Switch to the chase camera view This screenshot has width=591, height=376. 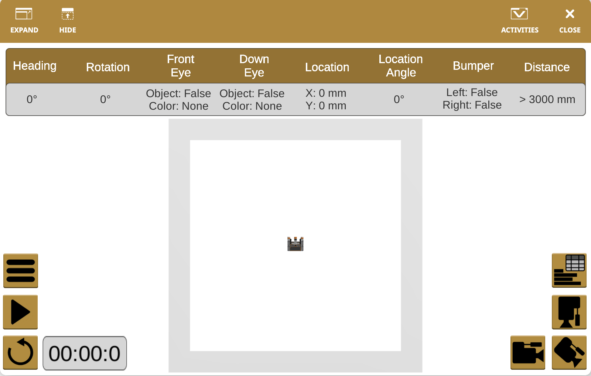coord(527,352)
